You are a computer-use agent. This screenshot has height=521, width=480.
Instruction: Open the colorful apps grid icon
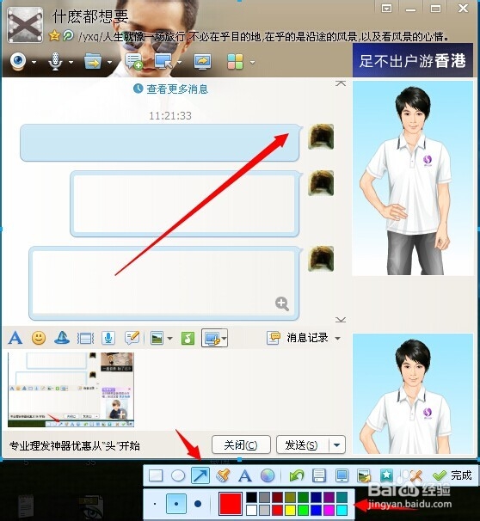[236, 61]
